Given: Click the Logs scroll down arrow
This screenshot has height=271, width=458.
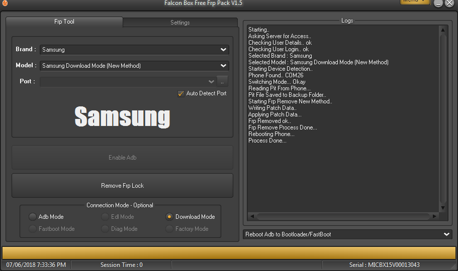Looking at the screenshot, I should (x=443, y=208).
